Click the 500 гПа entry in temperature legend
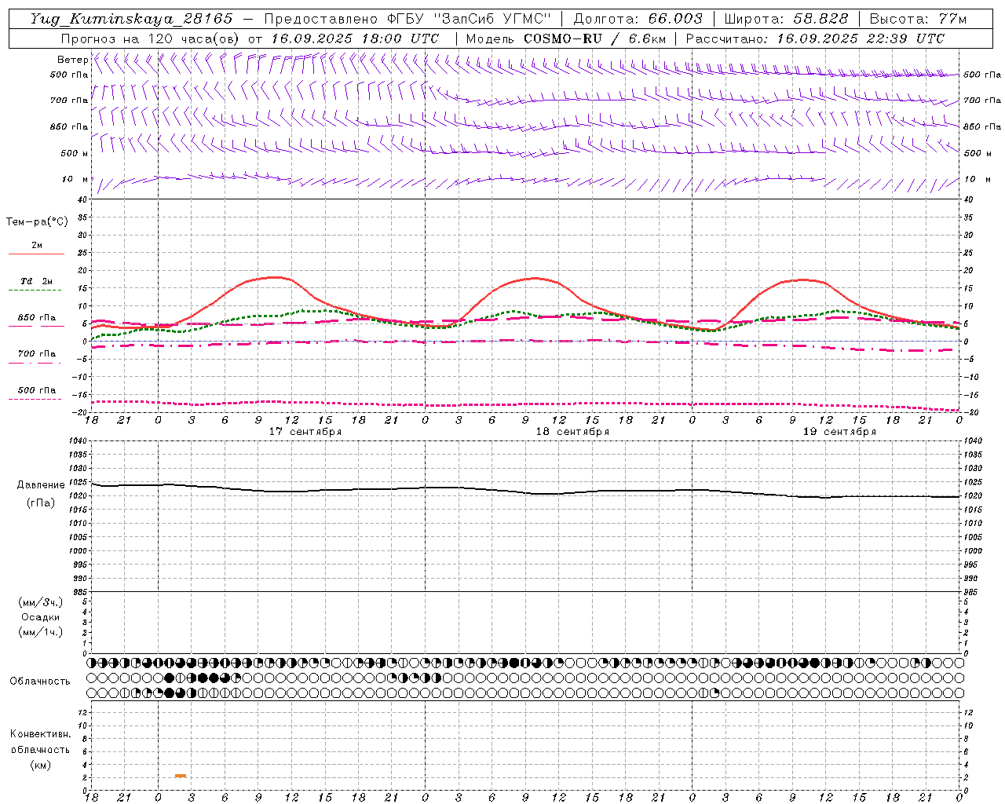The image size is (1005, 804). (x=36, y=390)
